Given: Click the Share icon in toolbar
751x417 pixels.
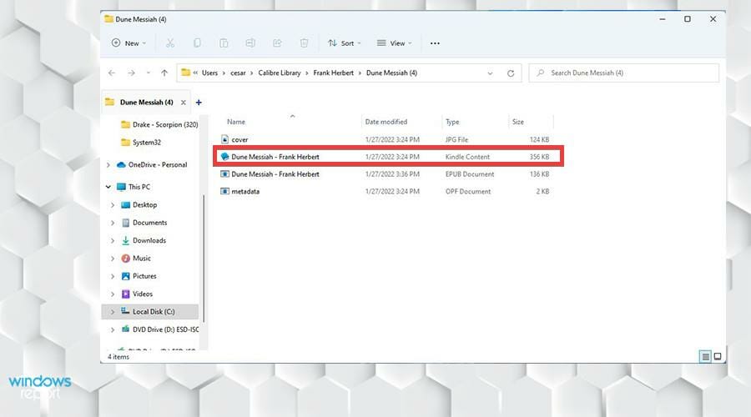Looking at the screenshot, I should coord(277,43).
